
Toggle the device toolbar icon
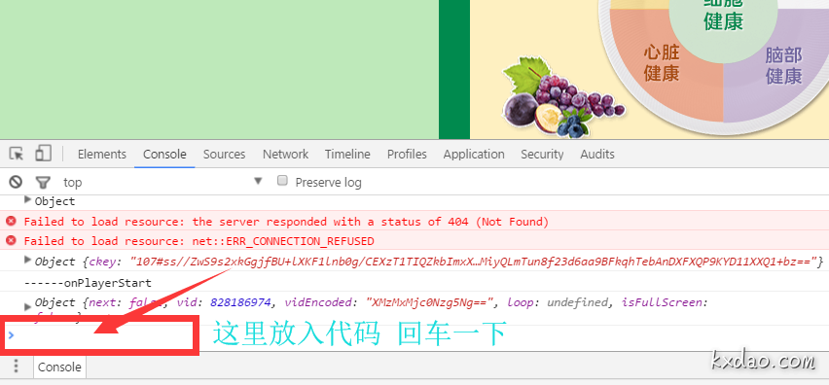[43, 154]
